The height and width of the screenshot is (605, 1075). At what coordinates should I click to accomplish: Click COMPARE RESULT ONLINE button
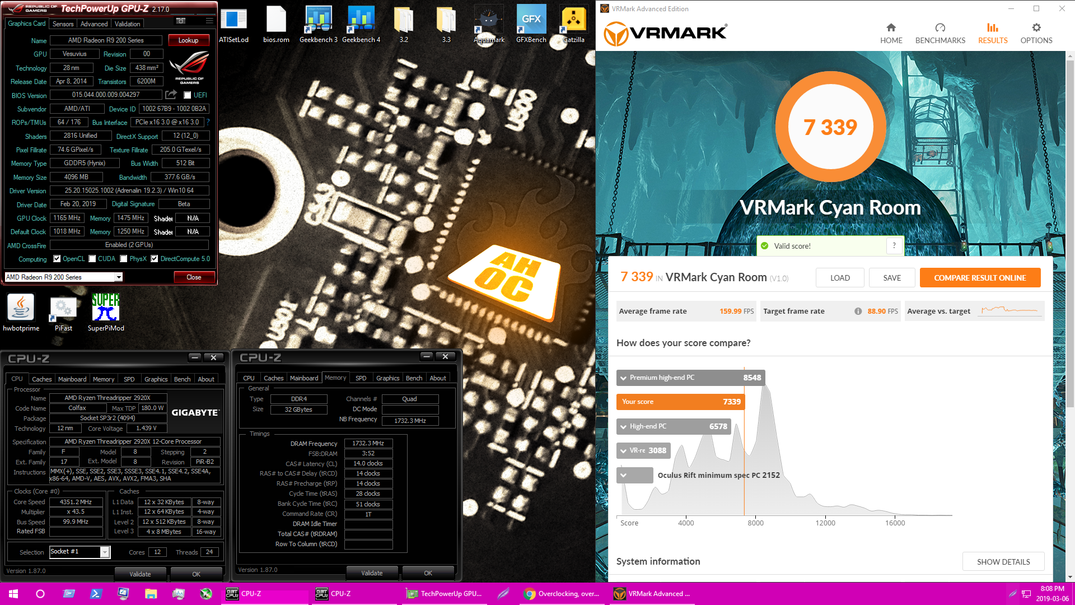[980, 278]
